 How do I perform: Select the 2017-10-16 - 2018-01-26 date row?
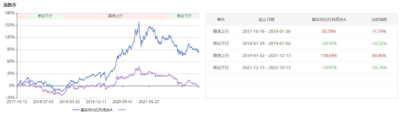point(266,31)
